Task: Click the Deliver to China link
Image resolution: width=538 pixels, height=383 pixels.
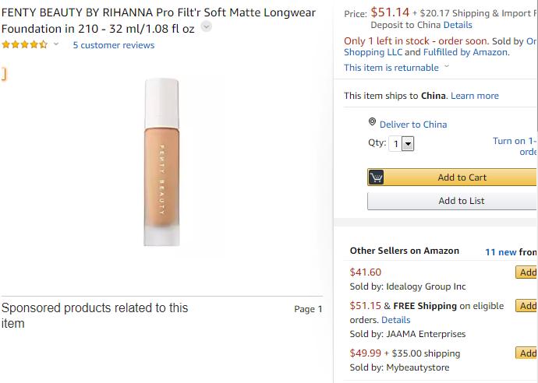Action: click(x=413, y=125)
